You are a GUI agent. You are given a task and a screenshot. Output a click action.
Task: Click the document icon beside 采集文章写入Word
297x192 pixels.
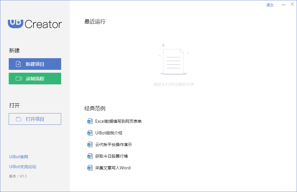tap(90, 168)
